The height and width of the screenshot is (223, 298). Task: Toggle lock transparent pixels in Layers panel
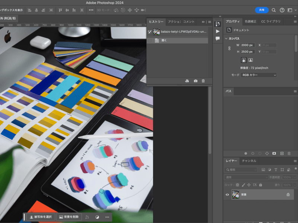(x=238, y=185)
